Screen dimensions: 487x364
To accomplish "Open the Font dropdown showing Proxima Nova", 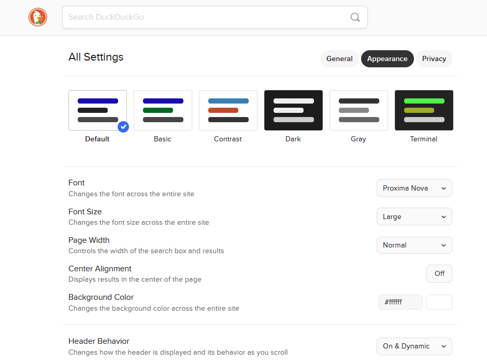I will coord(414,188).
